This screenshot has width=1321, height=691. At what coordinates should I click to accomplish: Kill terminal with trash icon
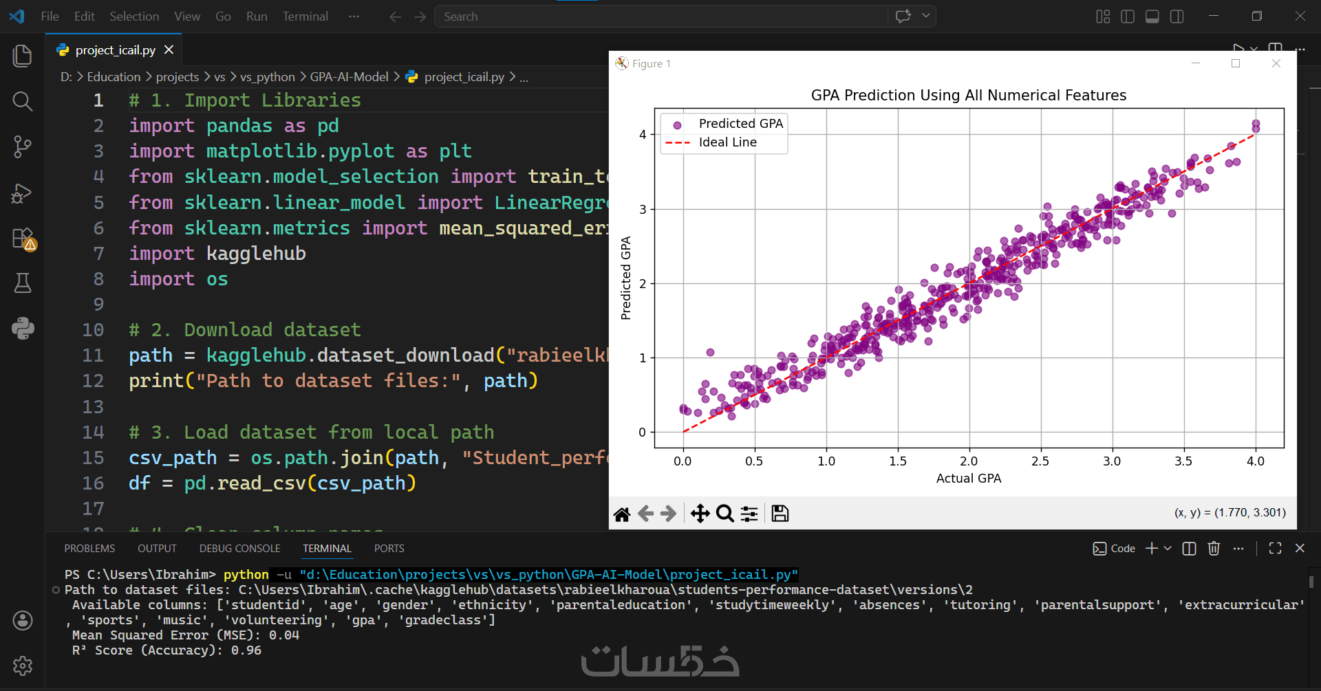pos(1214,548)
